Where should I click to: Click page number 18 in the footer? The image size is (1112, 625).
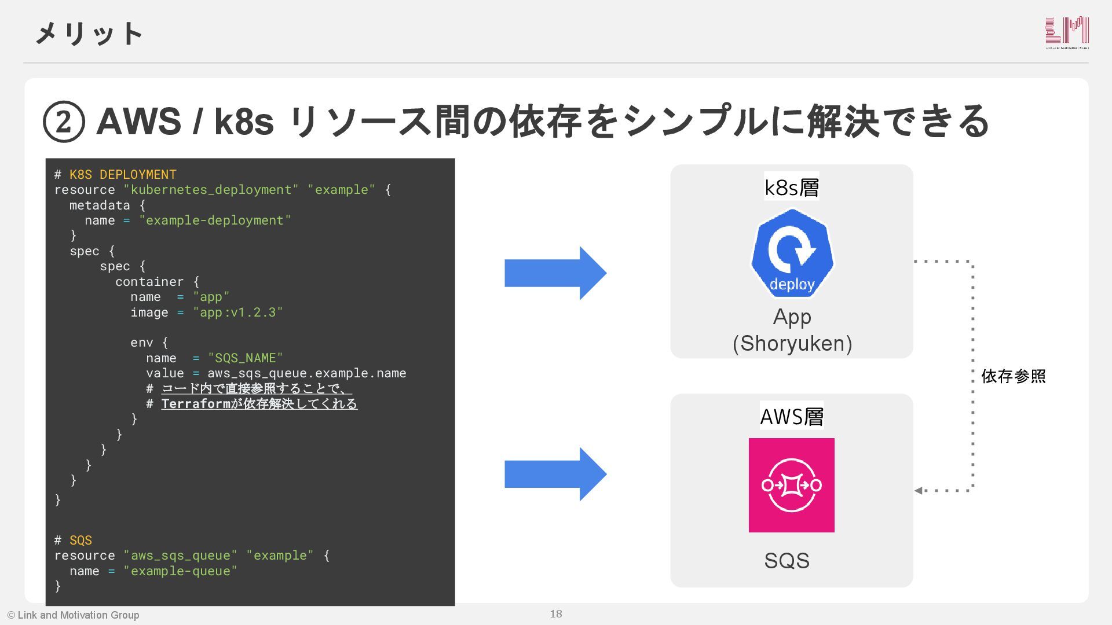[x=556, y=614]
